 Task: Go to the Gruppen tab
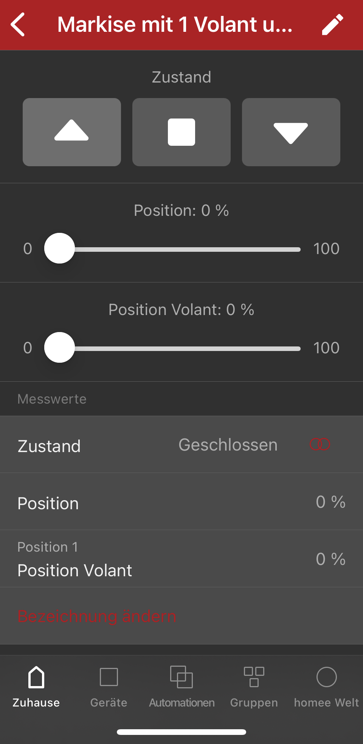254,686
